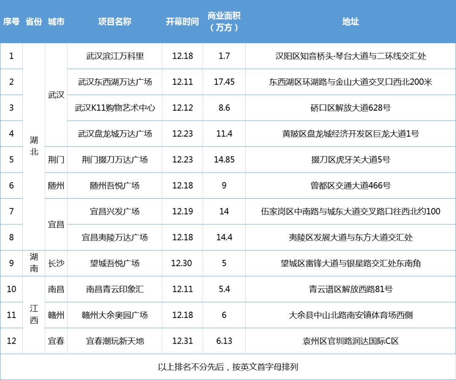456x380 pixels.
Task: Select the opening date '12.12'
Action: tap(183, 108)
